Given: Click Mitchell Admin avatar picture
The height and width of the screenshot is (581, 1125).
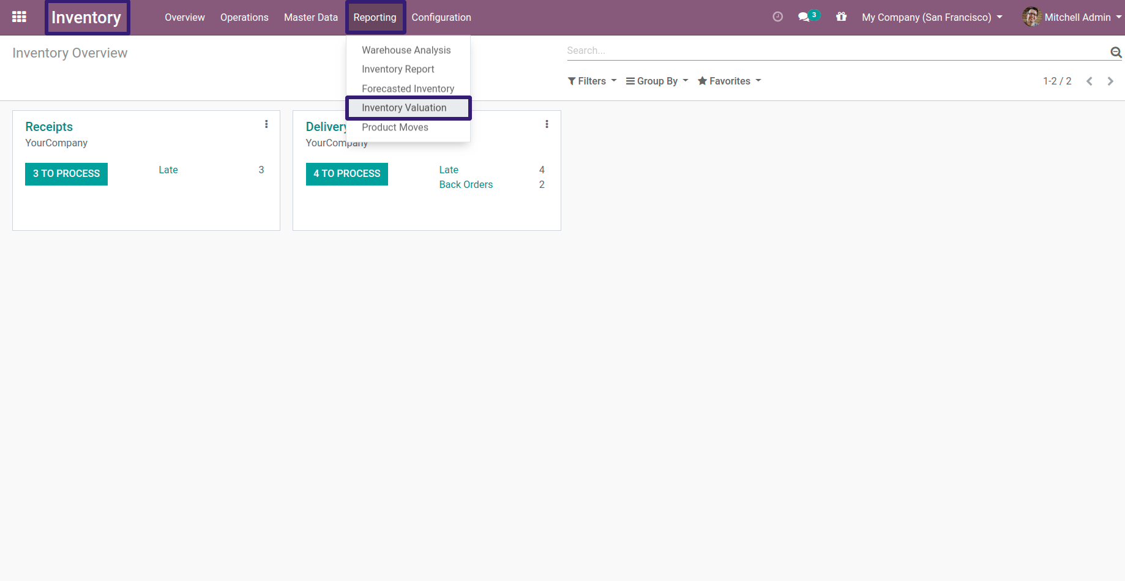Looking at the screenshot, I should click(x=1032, y=17).
